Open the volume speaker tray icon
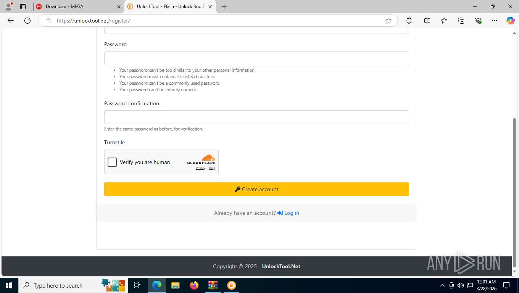This screenshot has width=519, height=293. click(x=461, y=285)
